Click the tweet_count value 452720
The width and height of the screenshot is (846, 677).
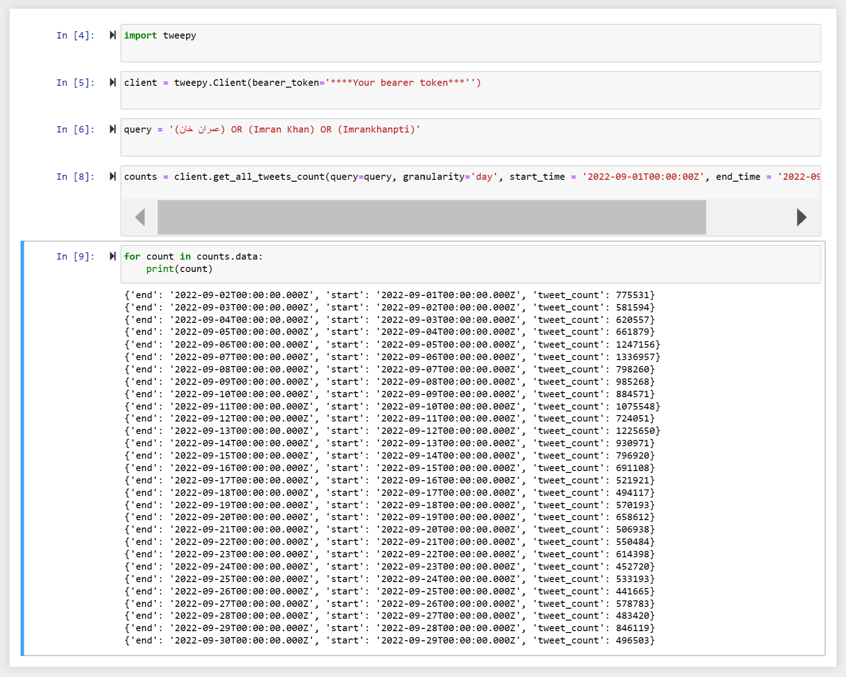click(x=632, y=566)
